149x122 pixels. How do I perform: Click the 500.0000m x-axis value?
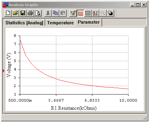(x=20, y=100)
